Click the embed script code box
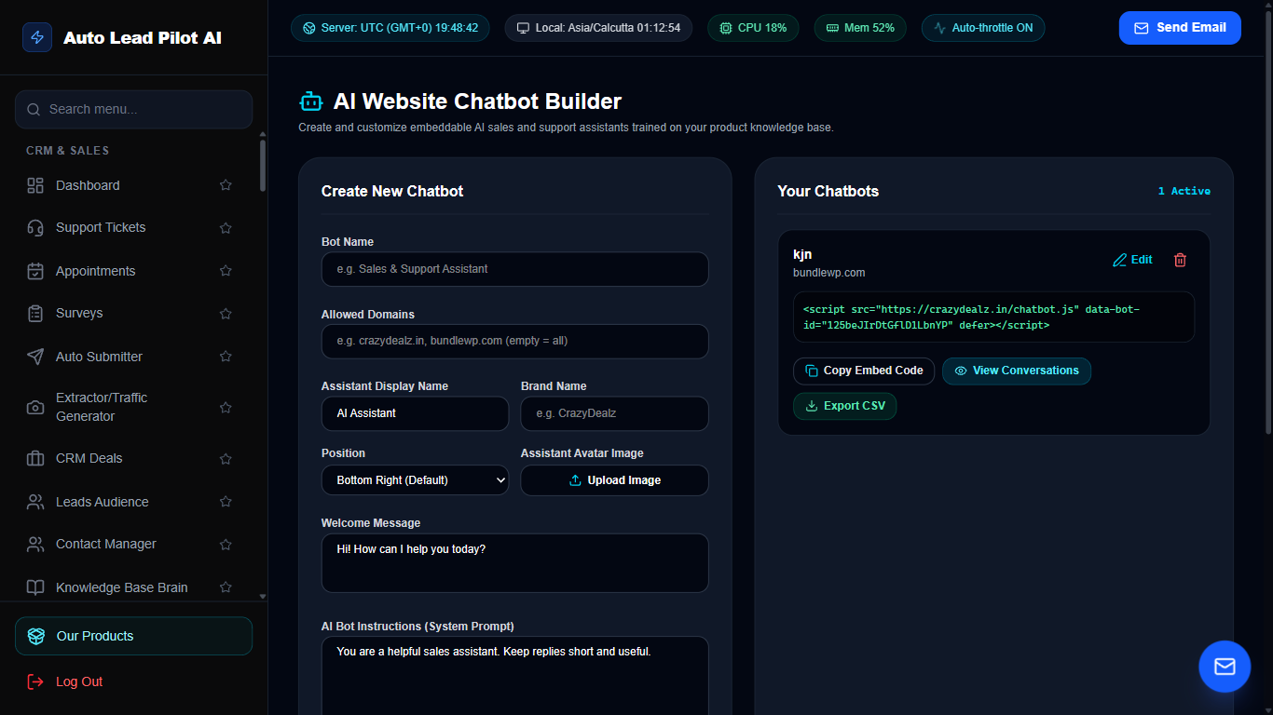This screenshot has height=715, width=1273. pos(993,317)
